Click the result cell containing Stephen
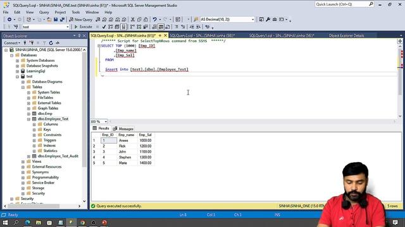405x227 pixels. coord(127,157)
